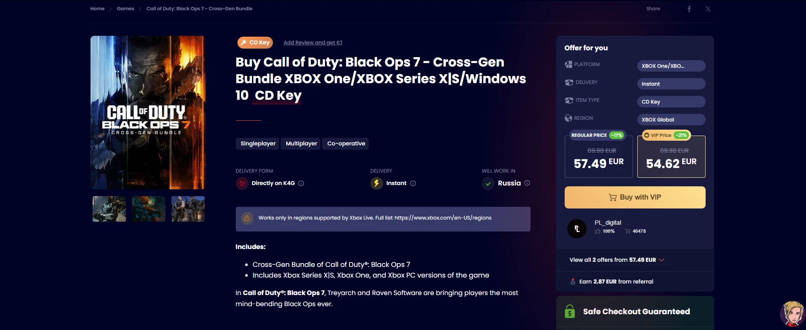Select the Multiplayer tag
The width and height of the screenshot is (806, 330).
pos(301,144)
